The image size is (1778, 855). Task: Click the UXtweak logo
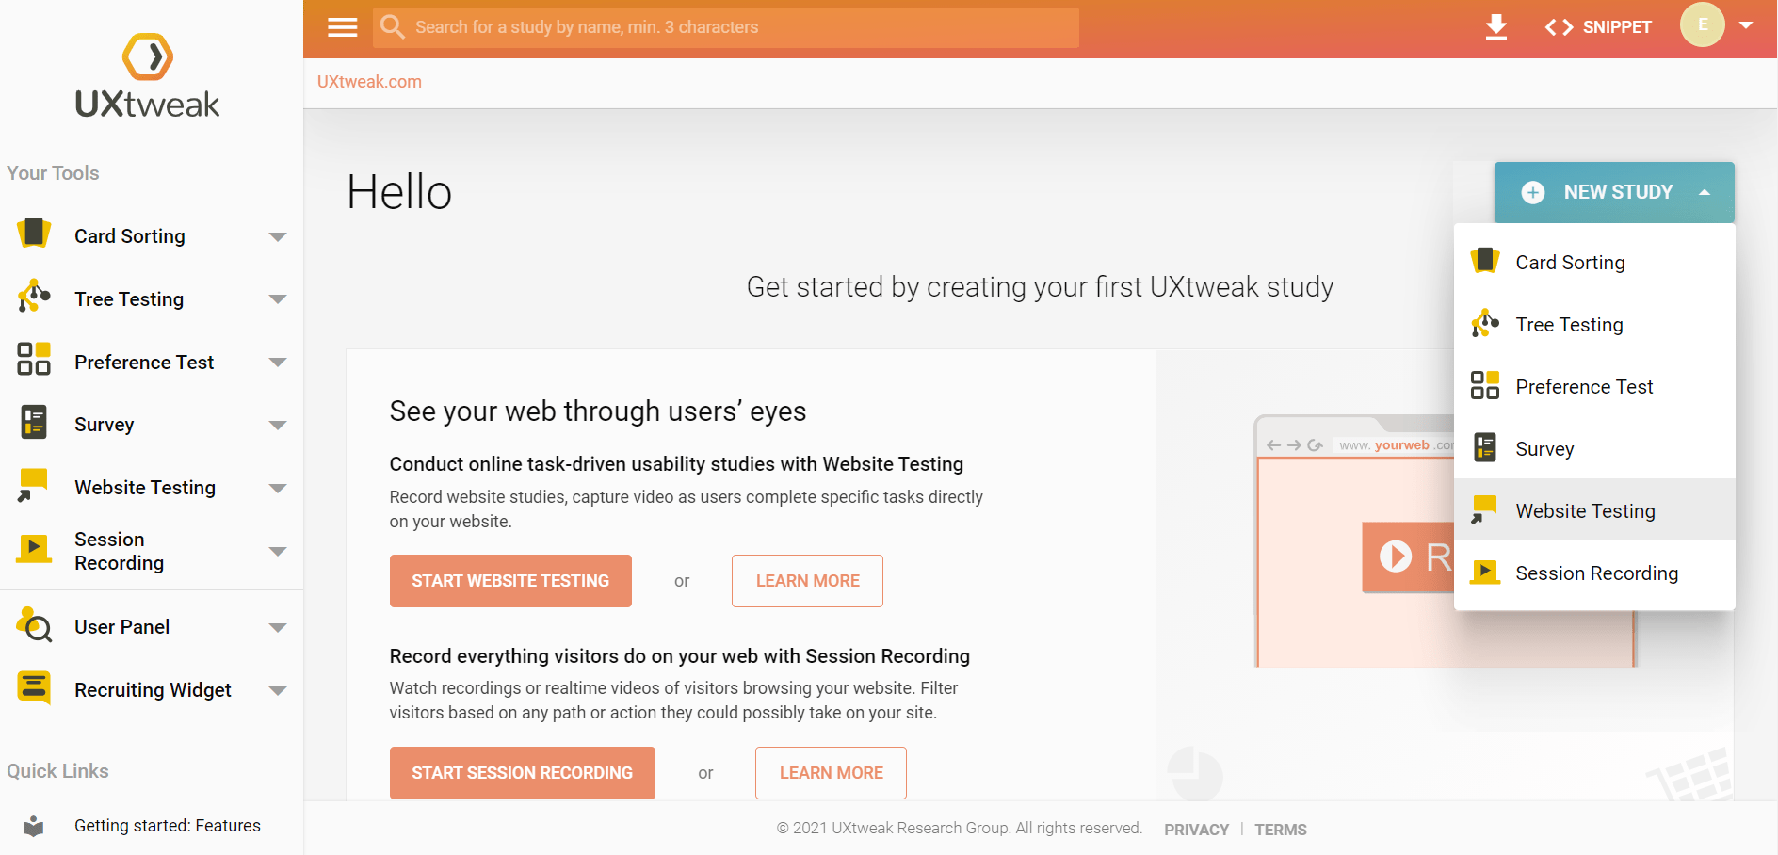tap(148, 76)
